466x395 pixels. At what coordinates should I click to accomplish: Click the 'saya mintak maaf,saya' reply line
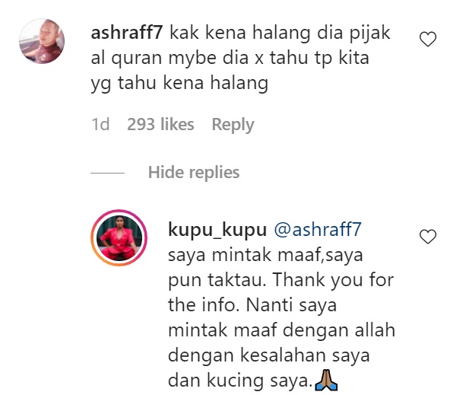point(265,256)
